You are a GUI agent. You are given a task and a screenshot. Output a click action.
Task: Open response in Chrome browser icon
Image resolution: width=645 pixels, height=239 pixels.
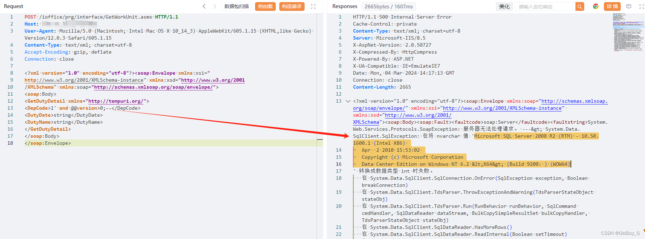[596, 6]
